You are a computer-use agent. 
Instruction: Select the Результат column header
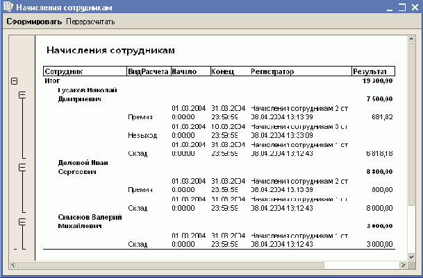(373, 71)
